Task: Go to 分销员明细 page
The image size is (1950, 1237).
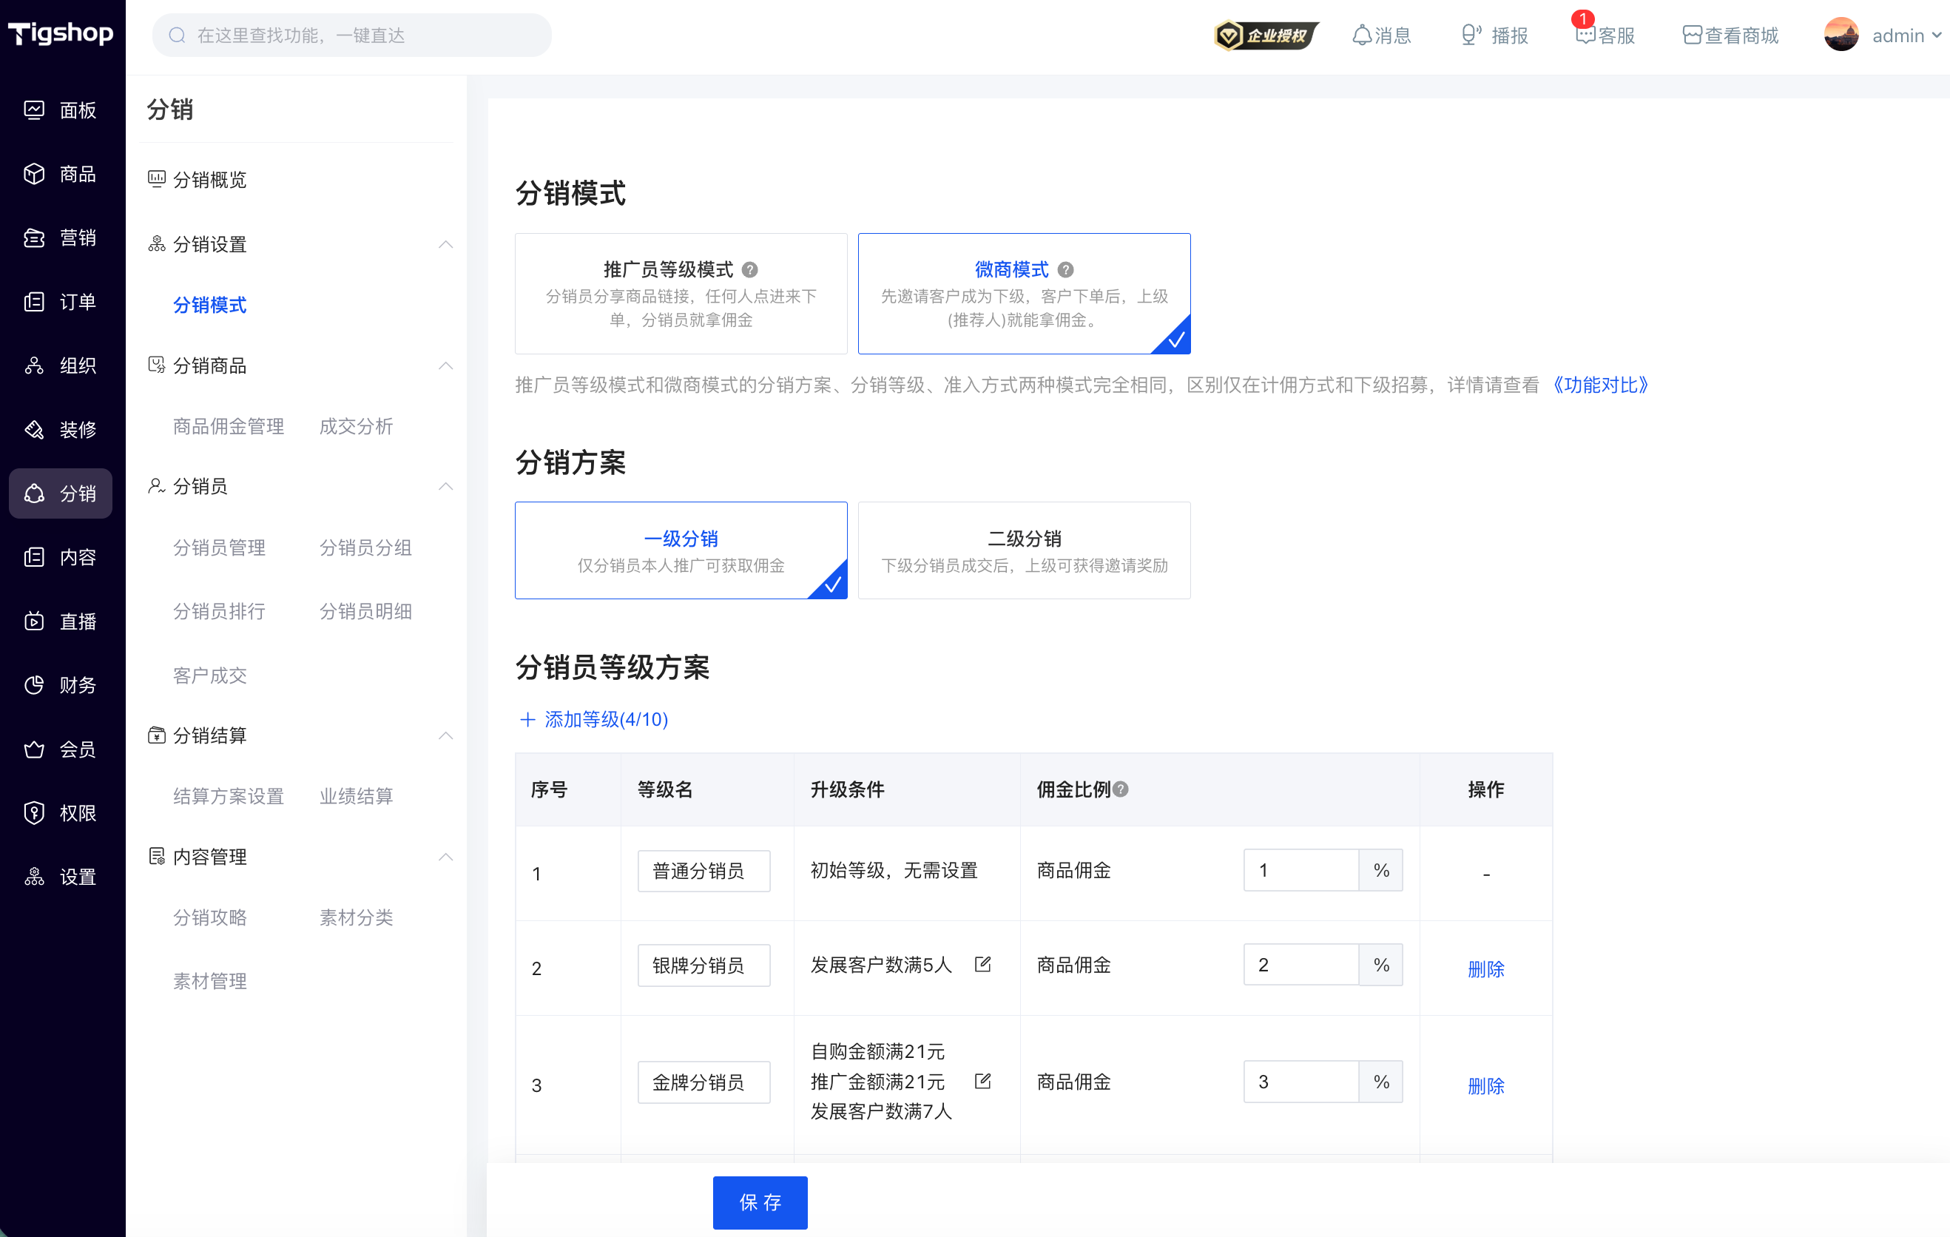Action: [366, 611]
